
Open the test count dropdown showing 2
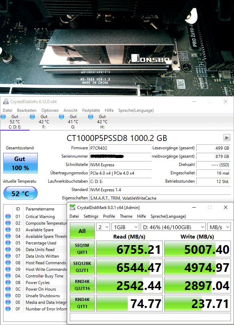point(103,227)
